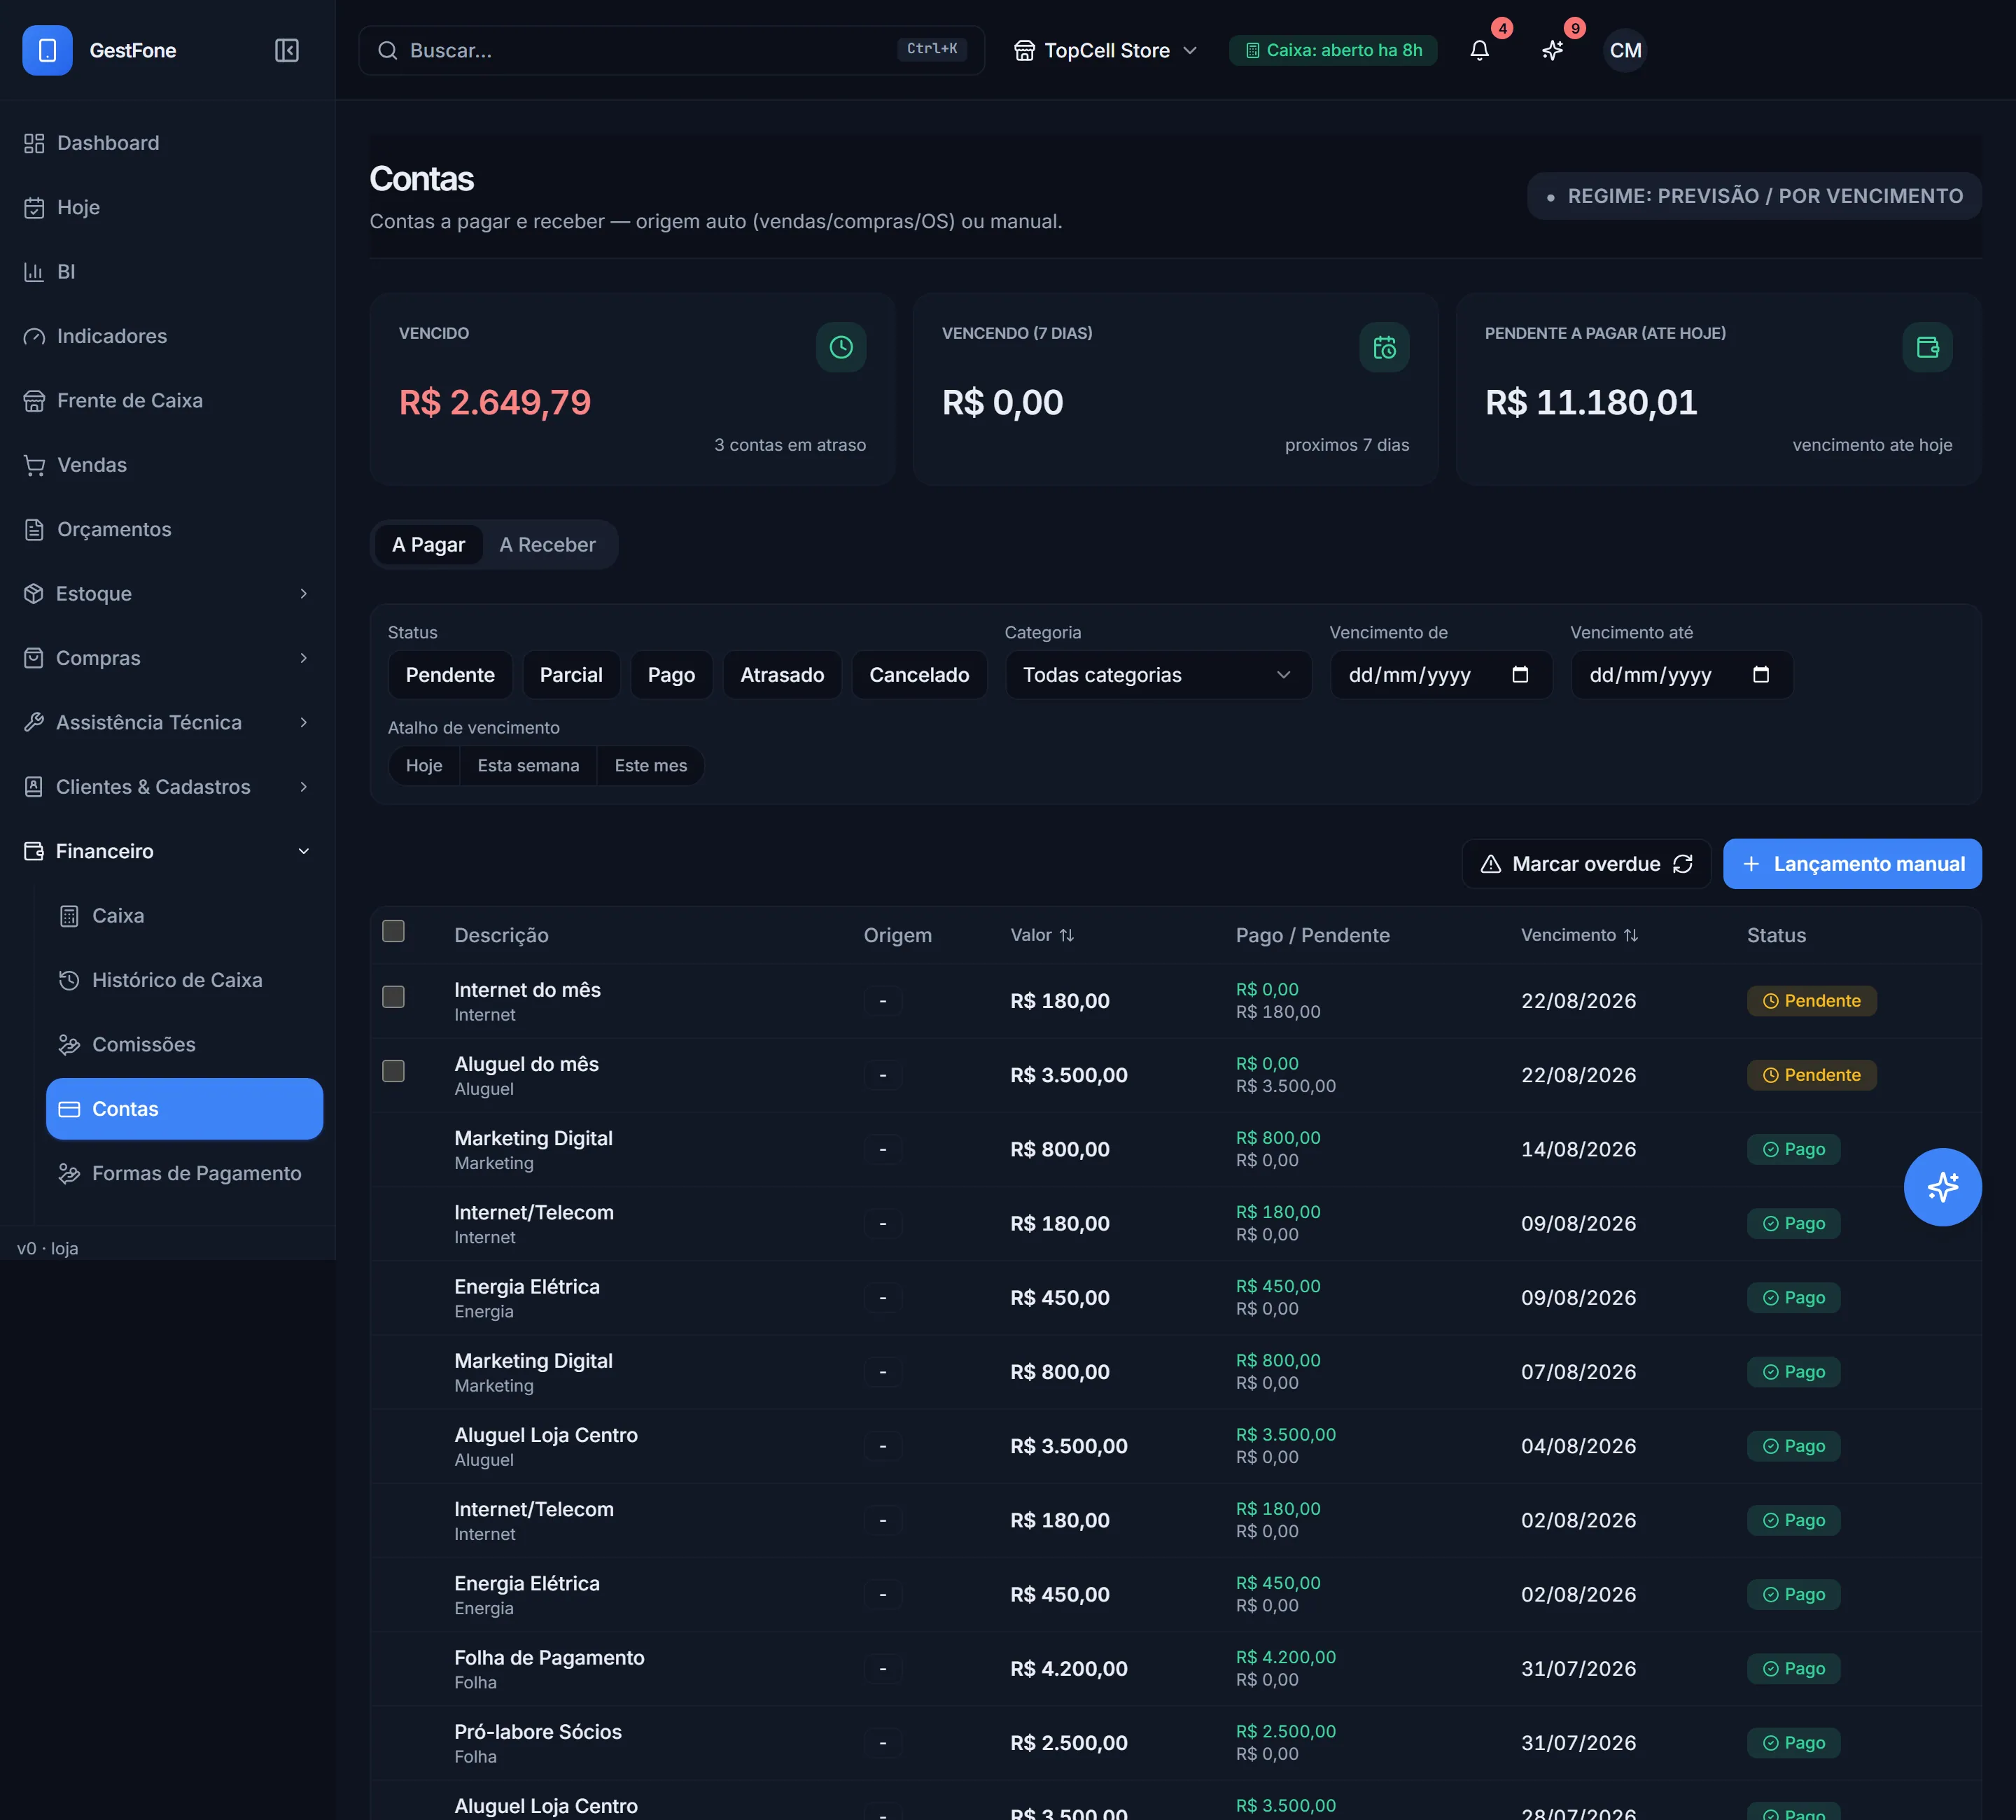The image size is (2016, 1820).
Task: Select Contas in sidebar
Action: point(184,1109)
